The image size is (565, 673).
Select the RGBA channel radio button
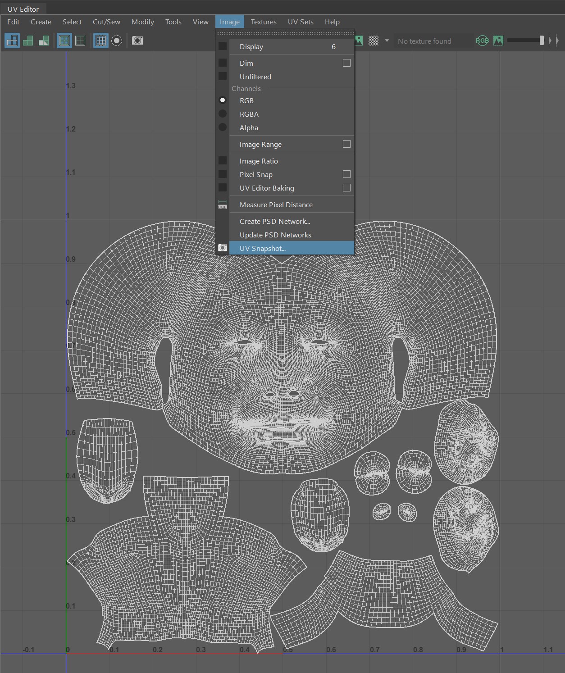223,114
